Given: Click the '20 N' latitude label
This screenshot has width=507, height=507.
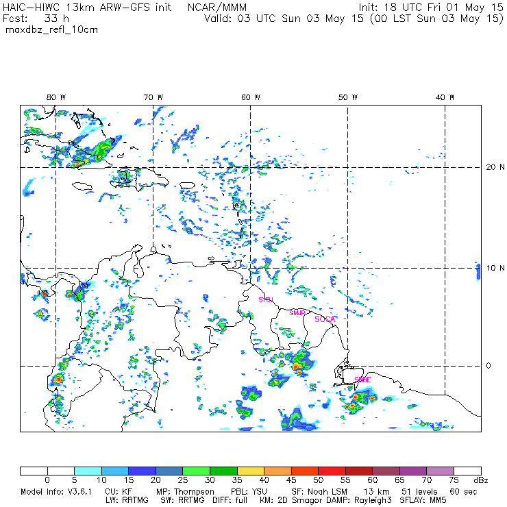Looking at the screenshot, I should (x=495, y=167).
